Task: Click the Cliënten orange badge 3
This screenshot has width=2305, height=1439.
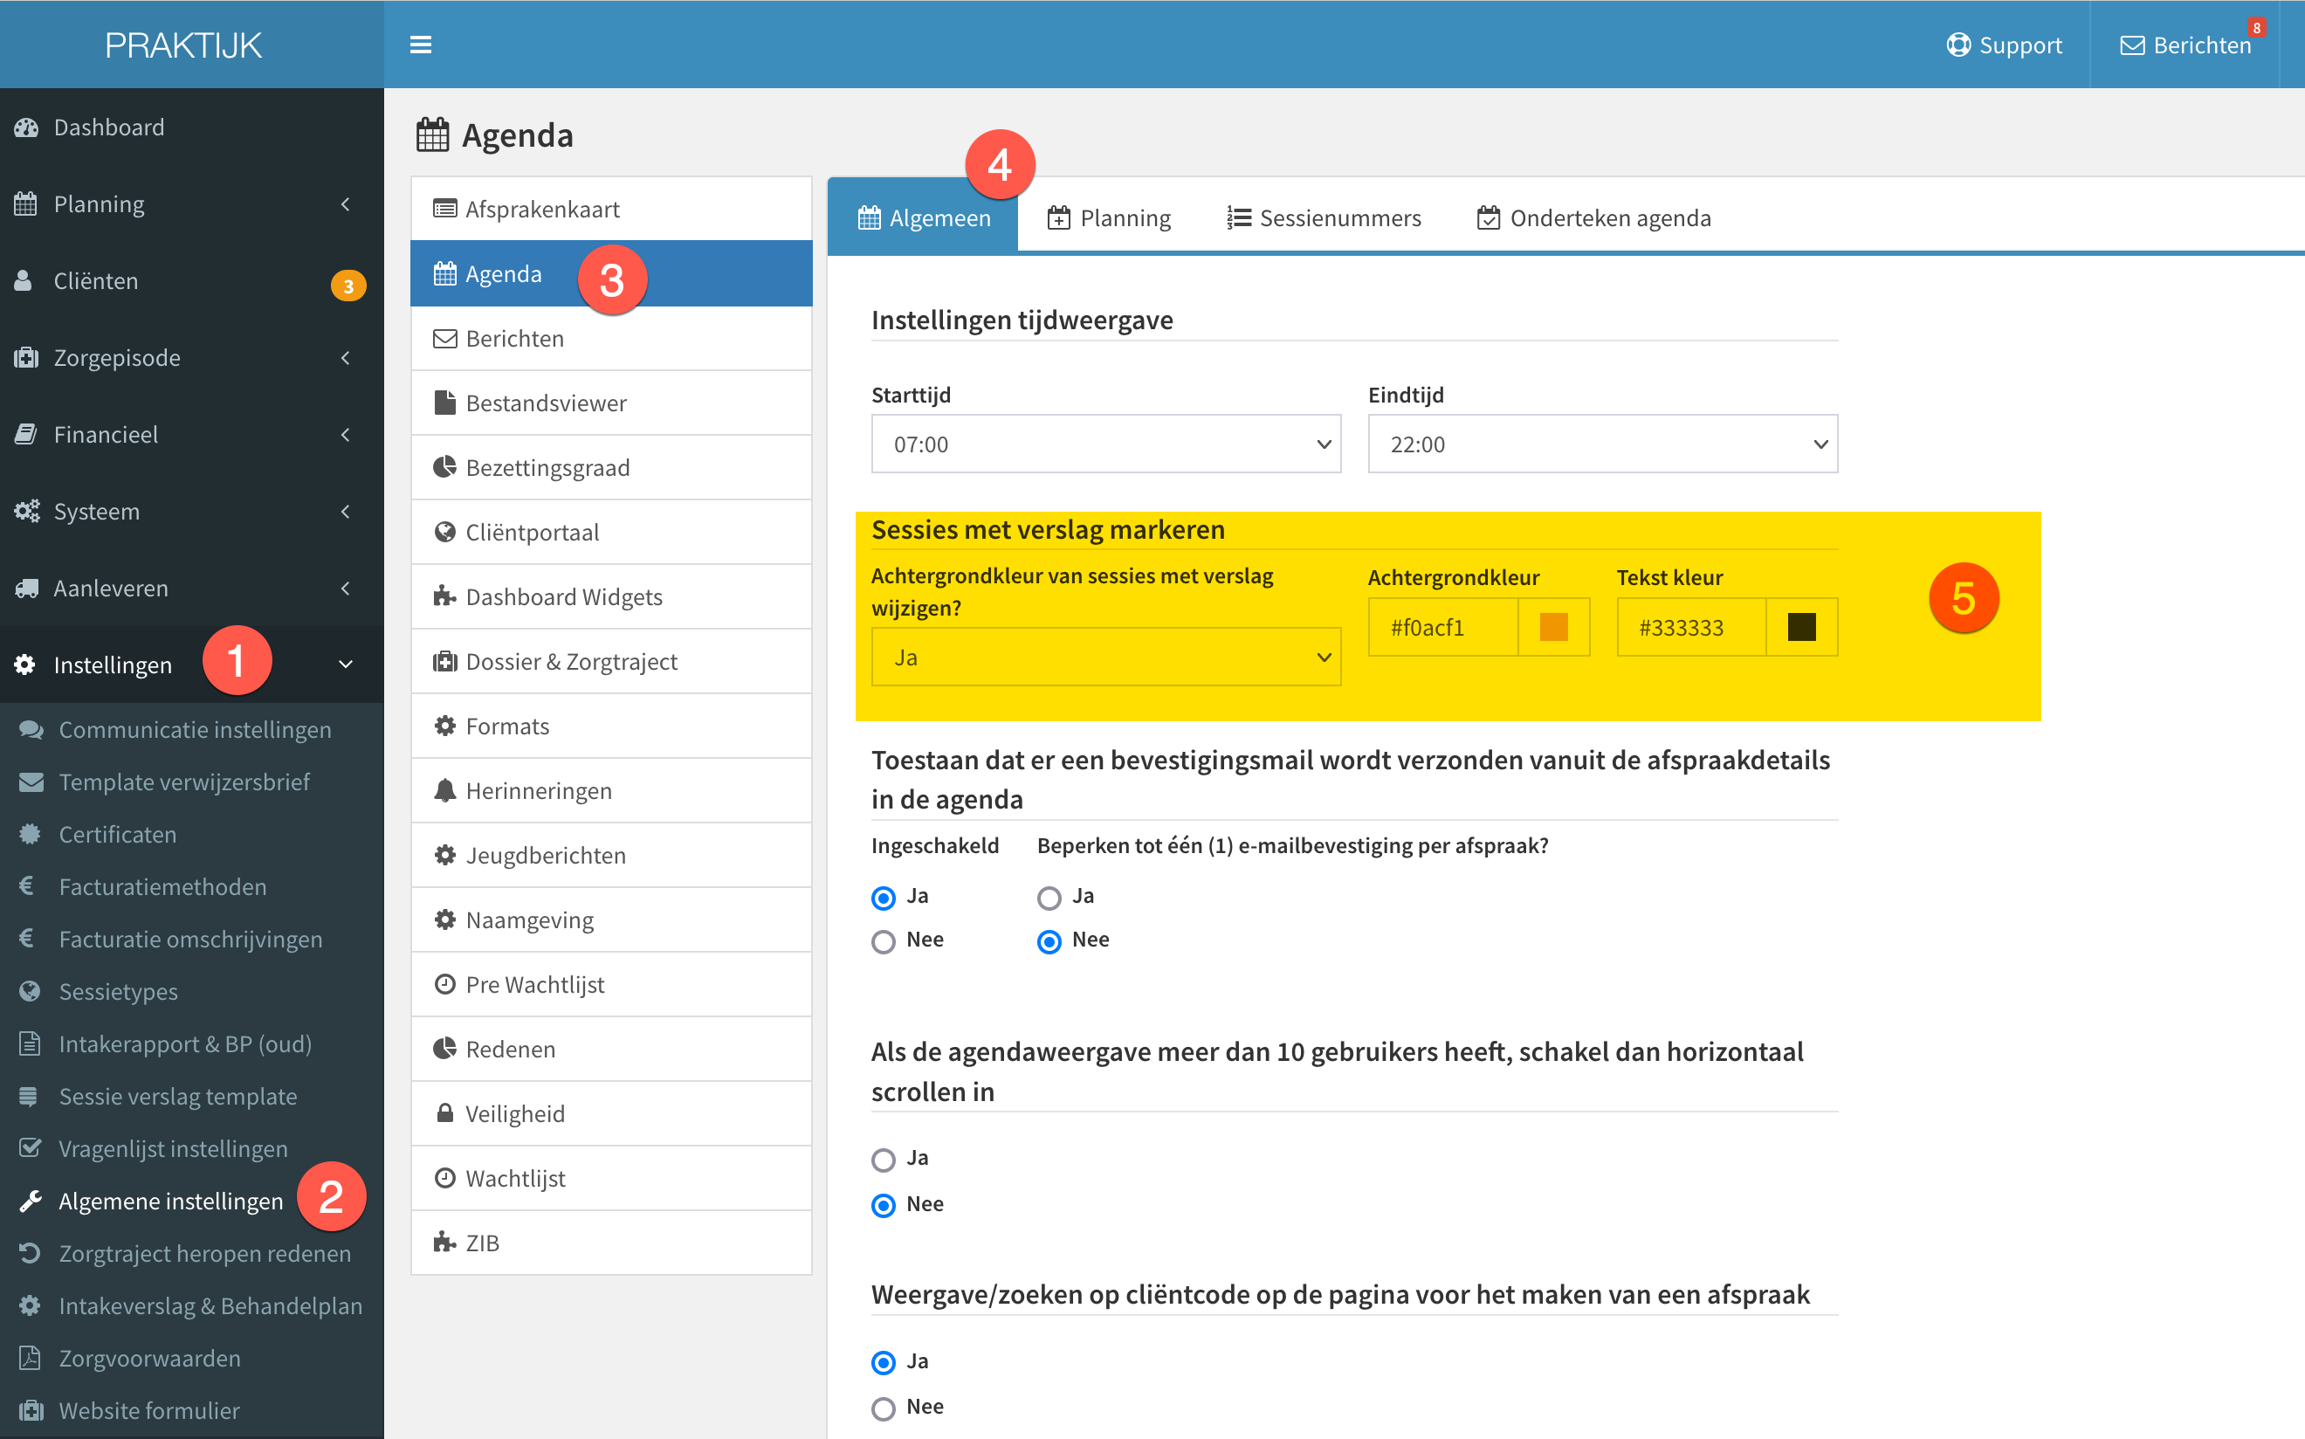Action: (348, 286)
